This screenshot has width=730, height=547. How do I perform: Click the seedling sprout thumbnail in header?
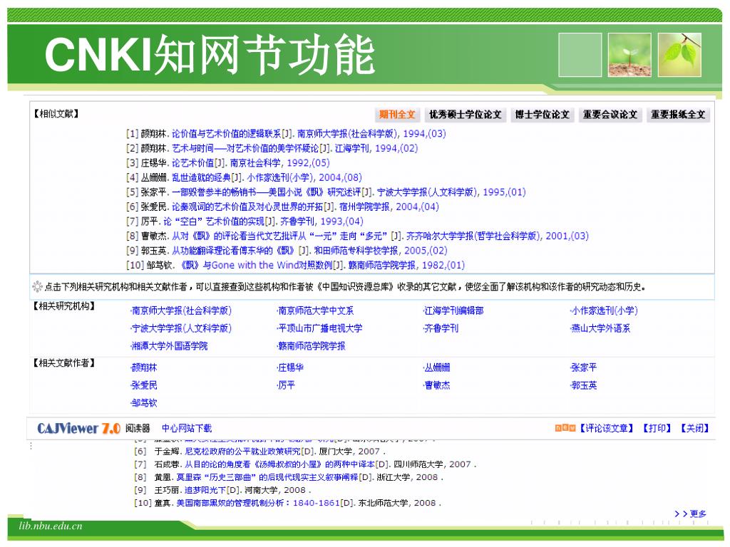coord(629,55)
